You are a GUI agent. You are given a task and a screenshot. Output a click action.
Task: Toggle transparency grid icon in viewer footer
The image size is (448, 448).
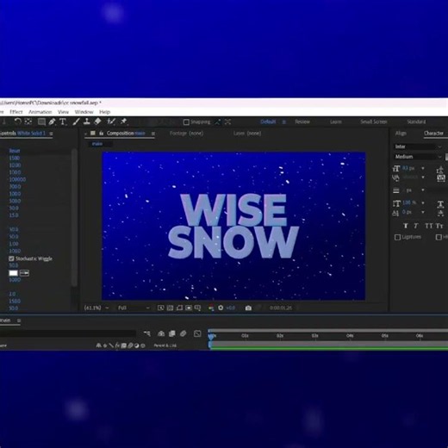coord(170,308)
